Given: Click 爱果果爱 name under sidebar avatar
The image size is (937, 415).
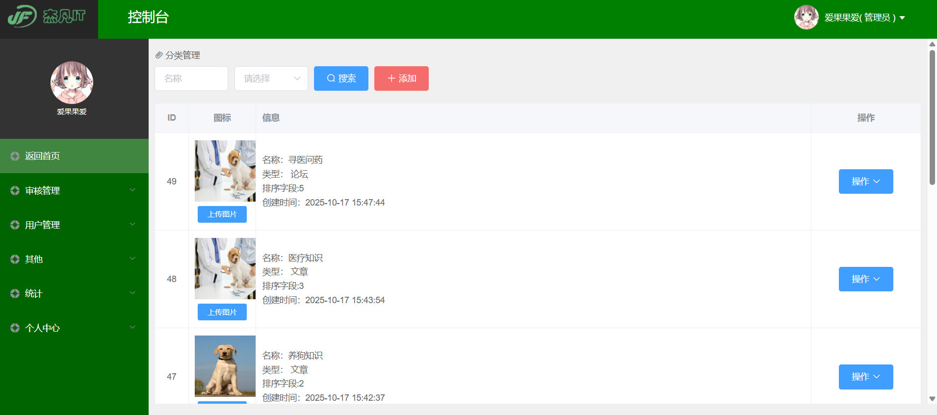Looking at the screenshot, I should 72,112.
